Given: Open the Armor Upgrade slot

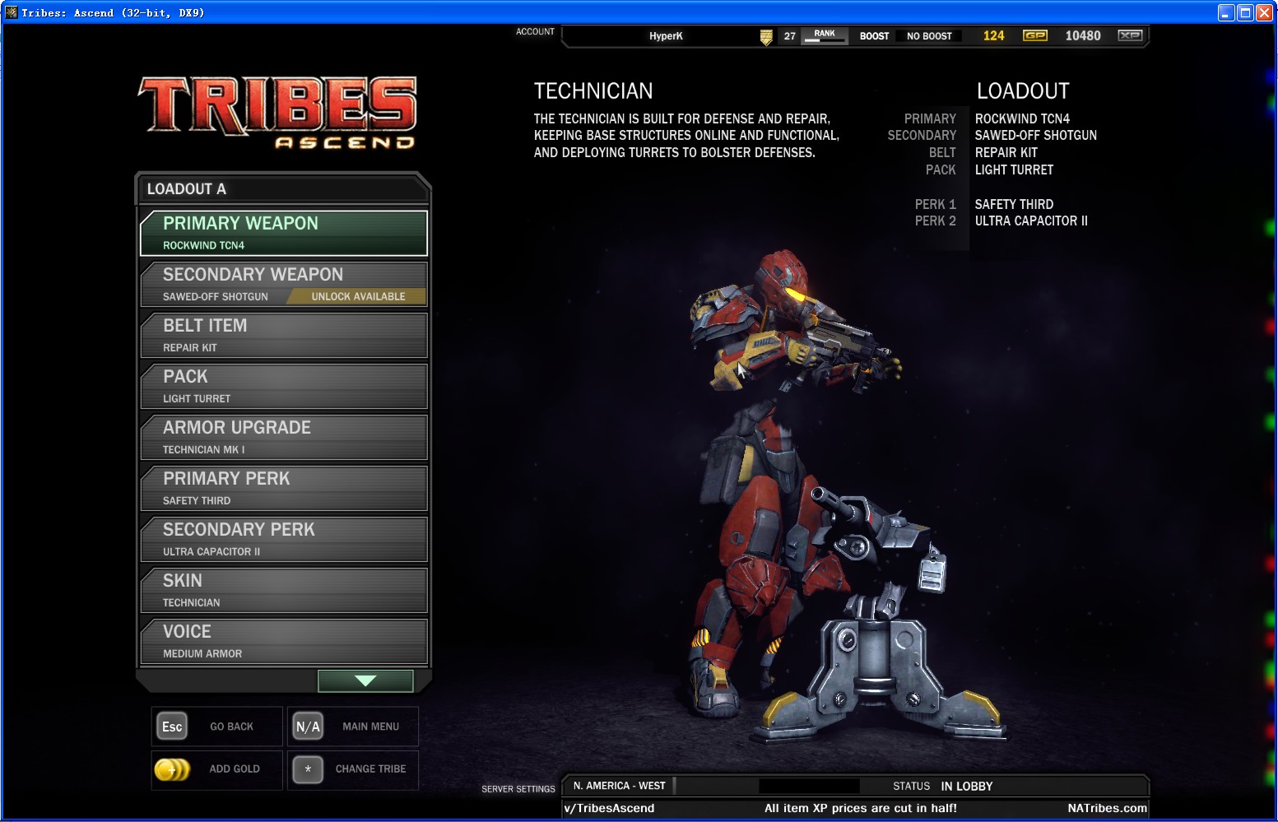Looking at the screenshot, I should coord(284,437).
